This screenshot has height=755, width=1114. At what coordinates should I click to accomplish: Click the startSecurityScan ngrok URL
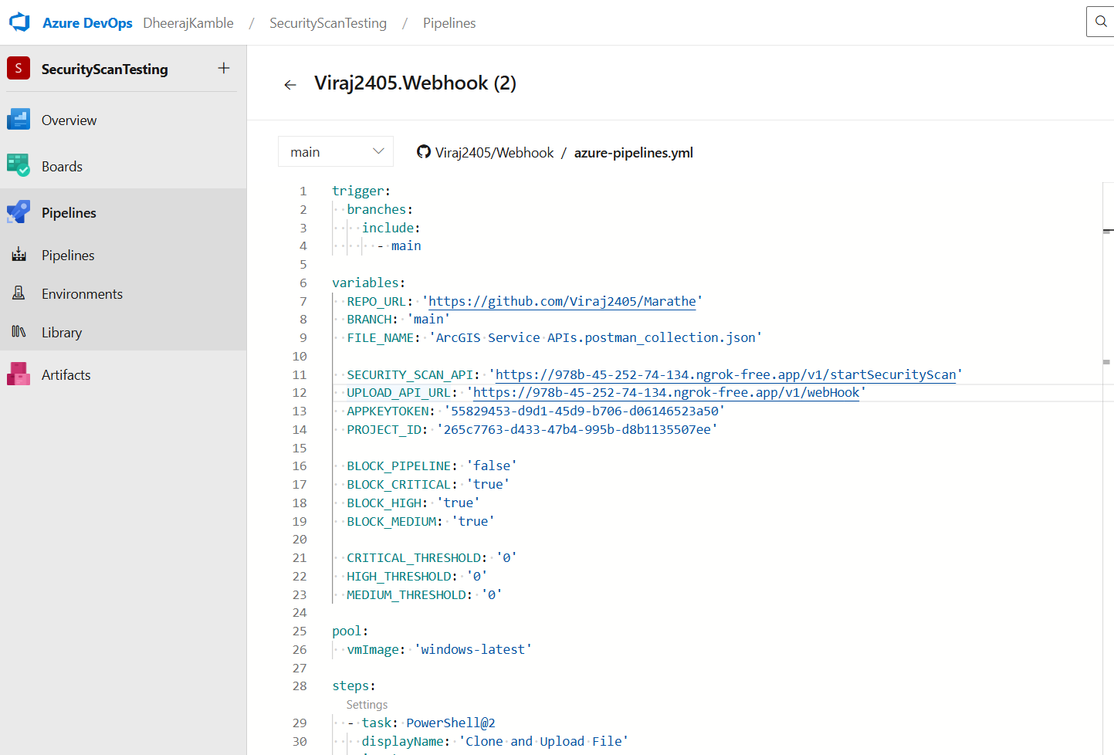(x=726, y=374)
